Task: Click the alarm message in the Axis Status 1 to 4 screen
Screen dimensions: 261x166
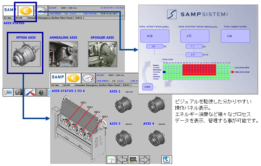Action: (x=103, y=85)
